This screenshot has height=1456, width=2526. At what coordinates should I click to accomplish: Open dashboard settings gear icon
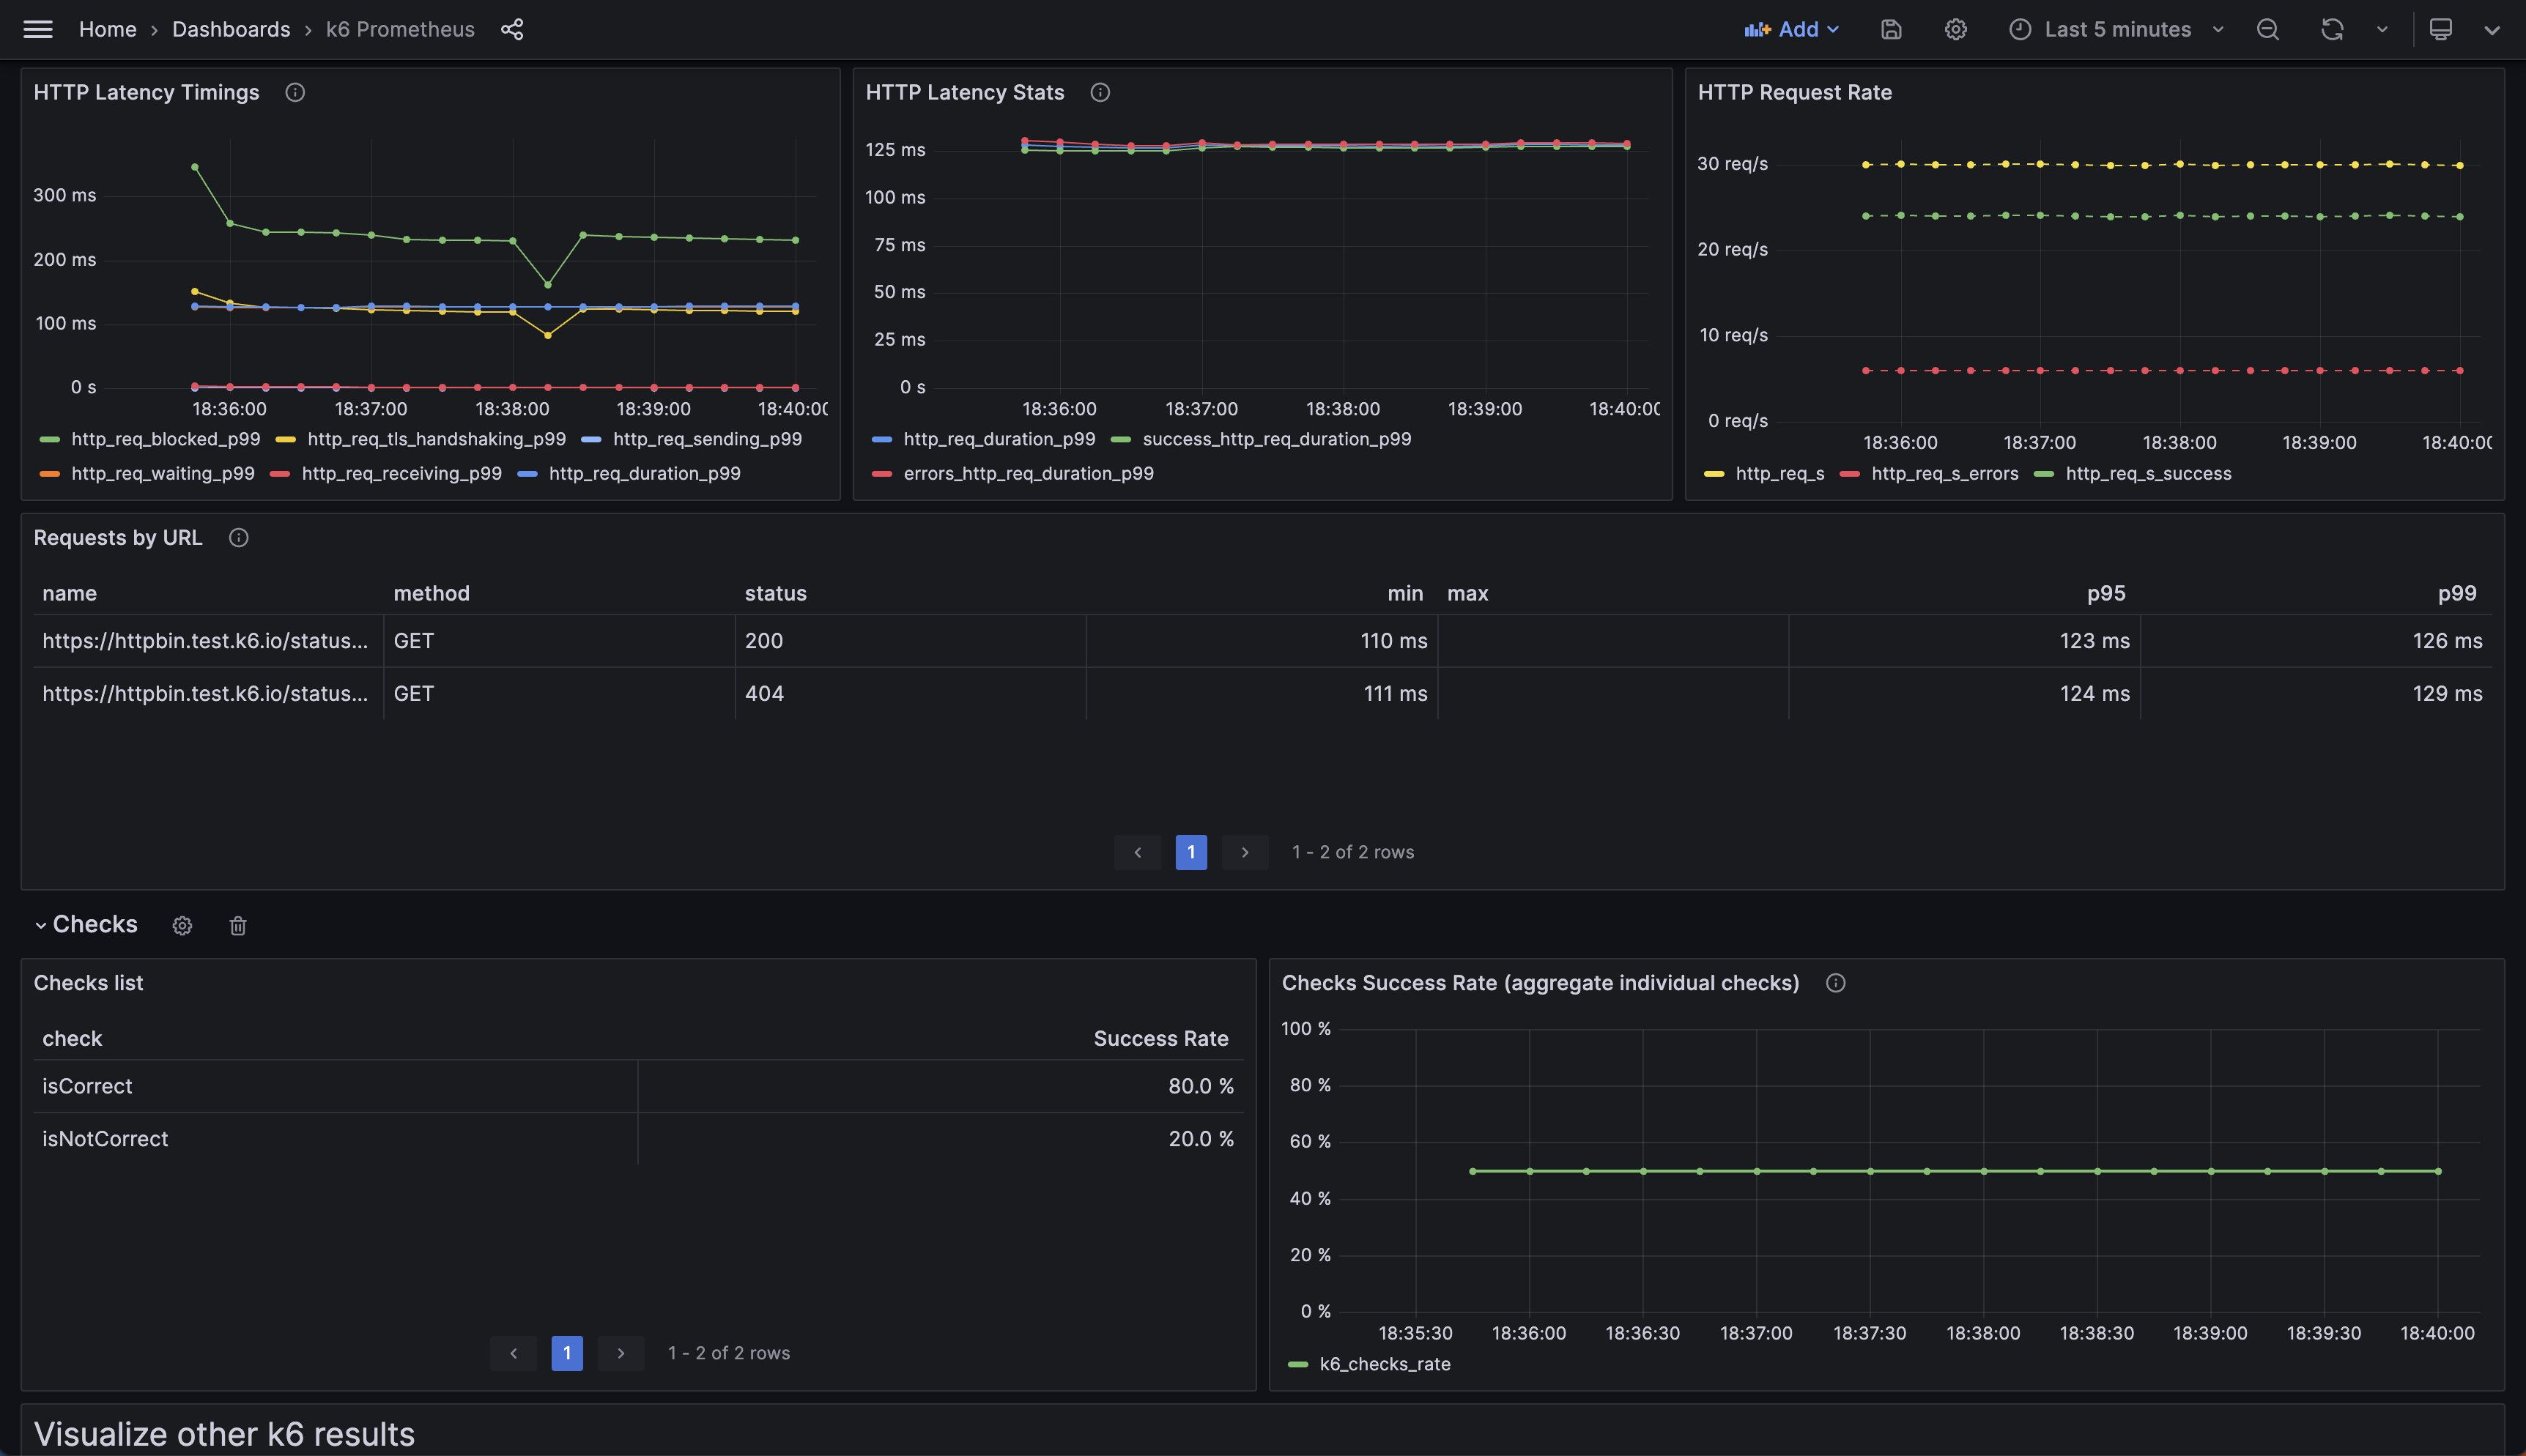1955,29
